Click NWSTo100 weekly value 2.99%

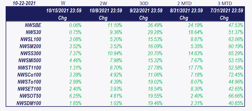click(x=75, y=82)
